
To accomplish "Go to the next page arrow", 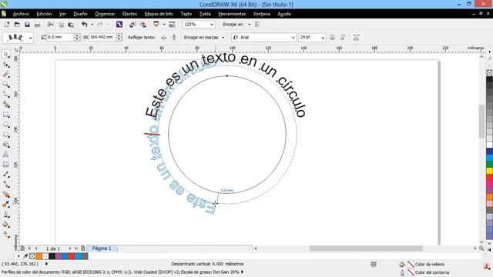I will point(70,249).
